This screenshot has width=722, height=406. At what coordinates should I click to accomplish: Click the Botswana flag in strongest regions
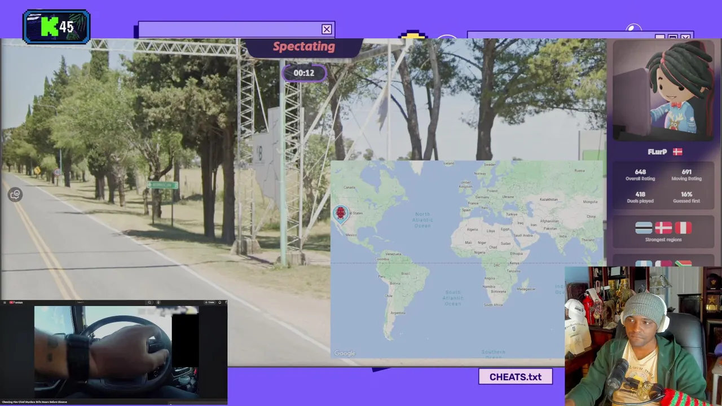[644, 228]
